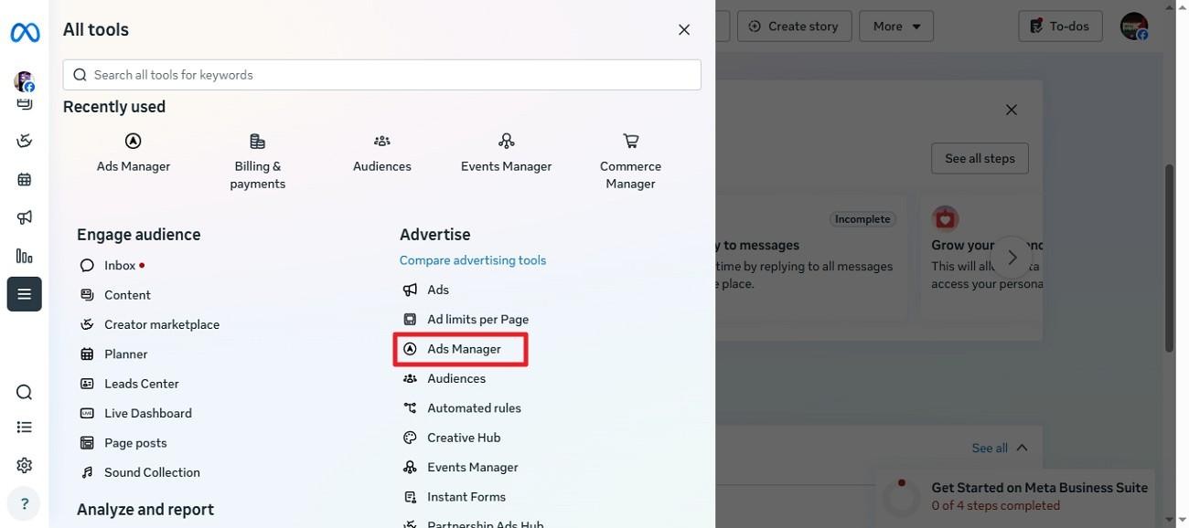The image size is (1189, 528).
Task: Dismiss the setup steps card
Action: (1012, 110)
